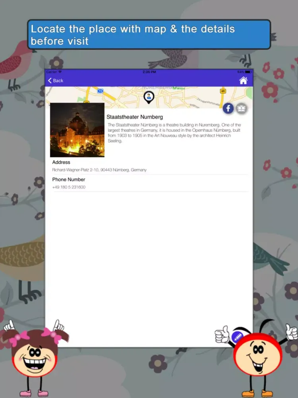
Task: Share the theatre on Facebook
Action: pos(228,108)
